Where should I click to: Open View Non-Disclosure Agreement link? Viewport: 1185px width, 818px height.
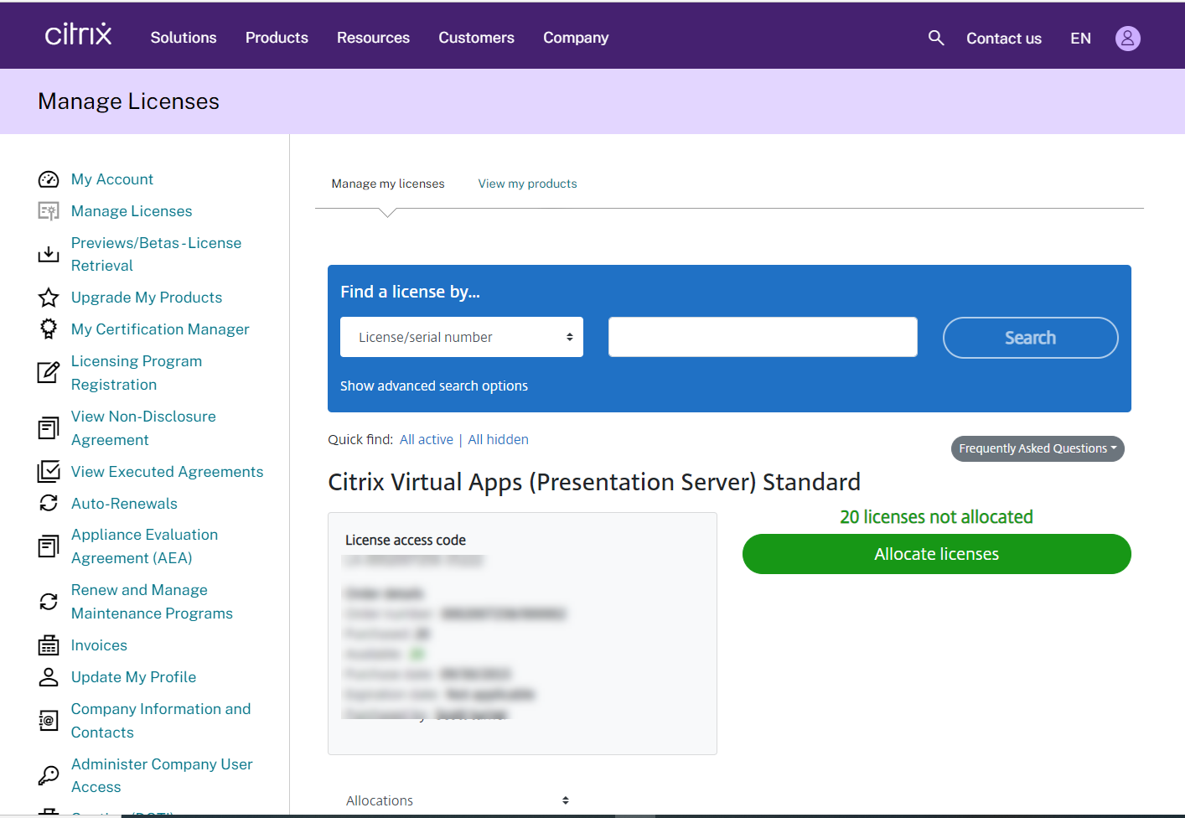[x=143, y=428]
